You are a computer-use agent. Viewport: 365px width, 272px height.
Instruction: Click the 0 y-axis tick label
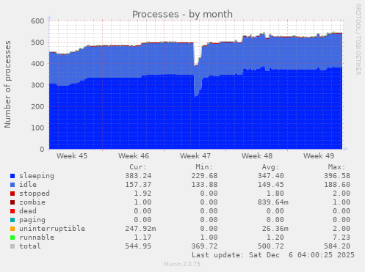point(42,150)
